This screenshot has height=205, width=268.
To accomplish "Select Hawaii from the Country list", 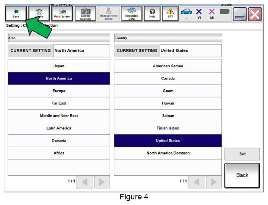I will tap(168, 103).
